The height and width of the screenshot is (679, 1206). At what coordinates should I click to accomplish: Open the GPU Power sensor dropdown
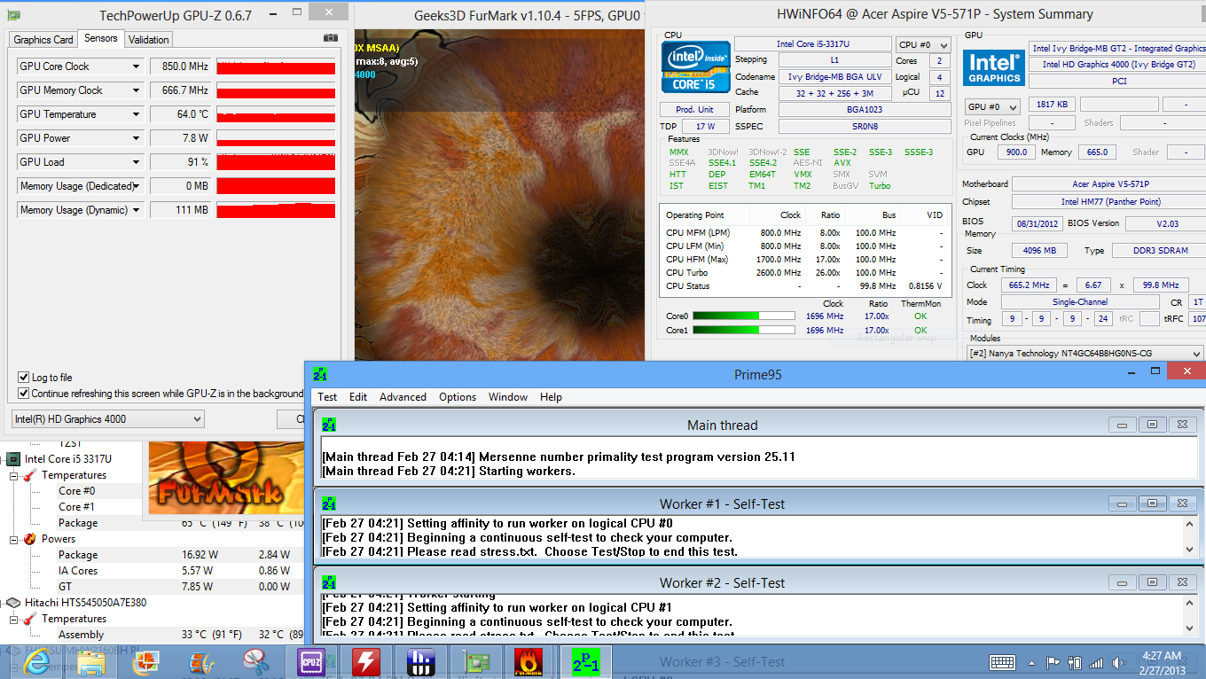[136, 138]
